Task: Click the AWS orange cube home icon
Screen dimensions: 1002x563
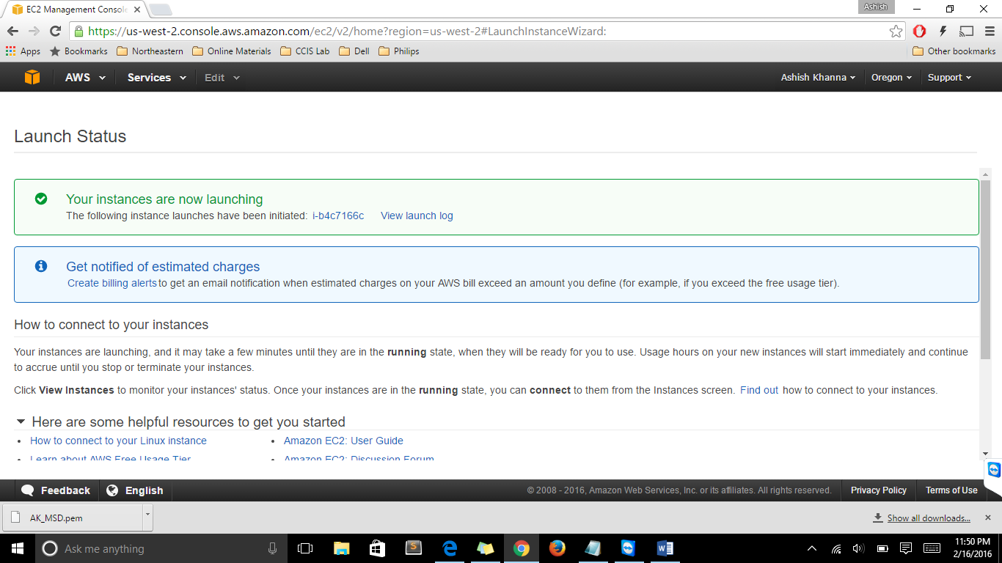Action: tap(32, 77)
